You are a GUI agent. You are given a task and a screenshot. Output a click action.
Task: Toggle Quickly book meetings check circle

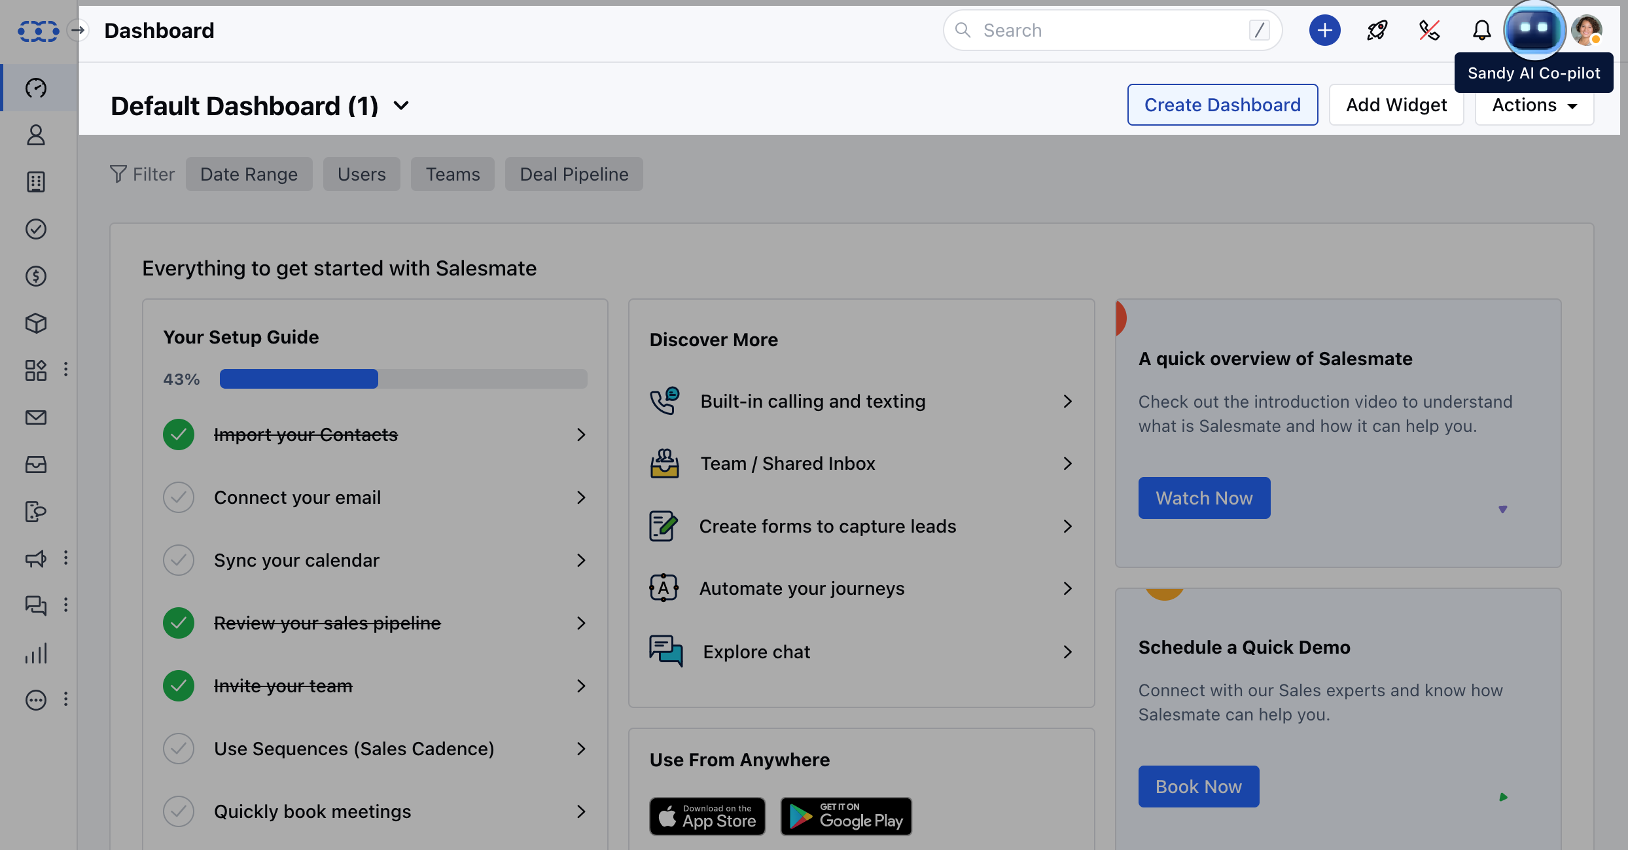(x=179, y=811)
